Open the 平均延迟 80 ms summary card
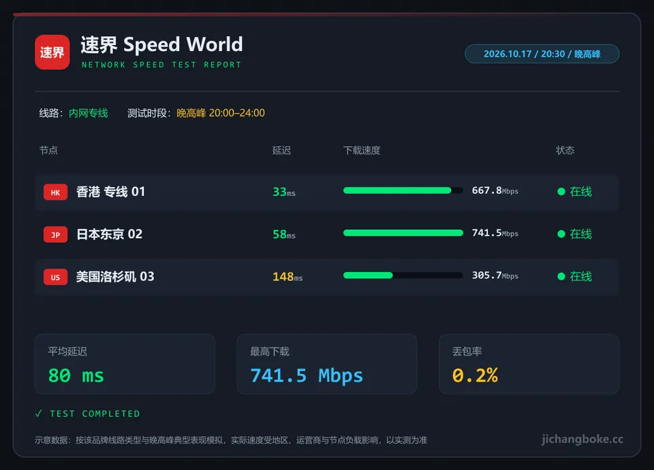Image resolution: width=654 pixels, height=470 pixels. tap(125, 364)
